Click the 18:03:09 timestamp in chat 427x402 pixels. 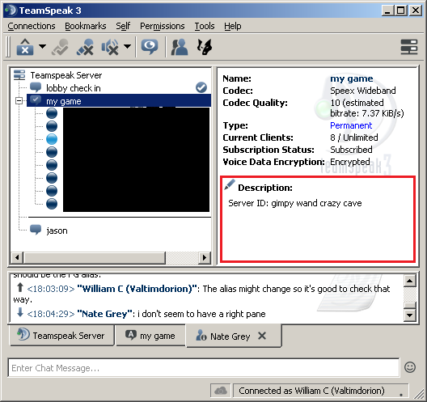[x=51, y=289]
